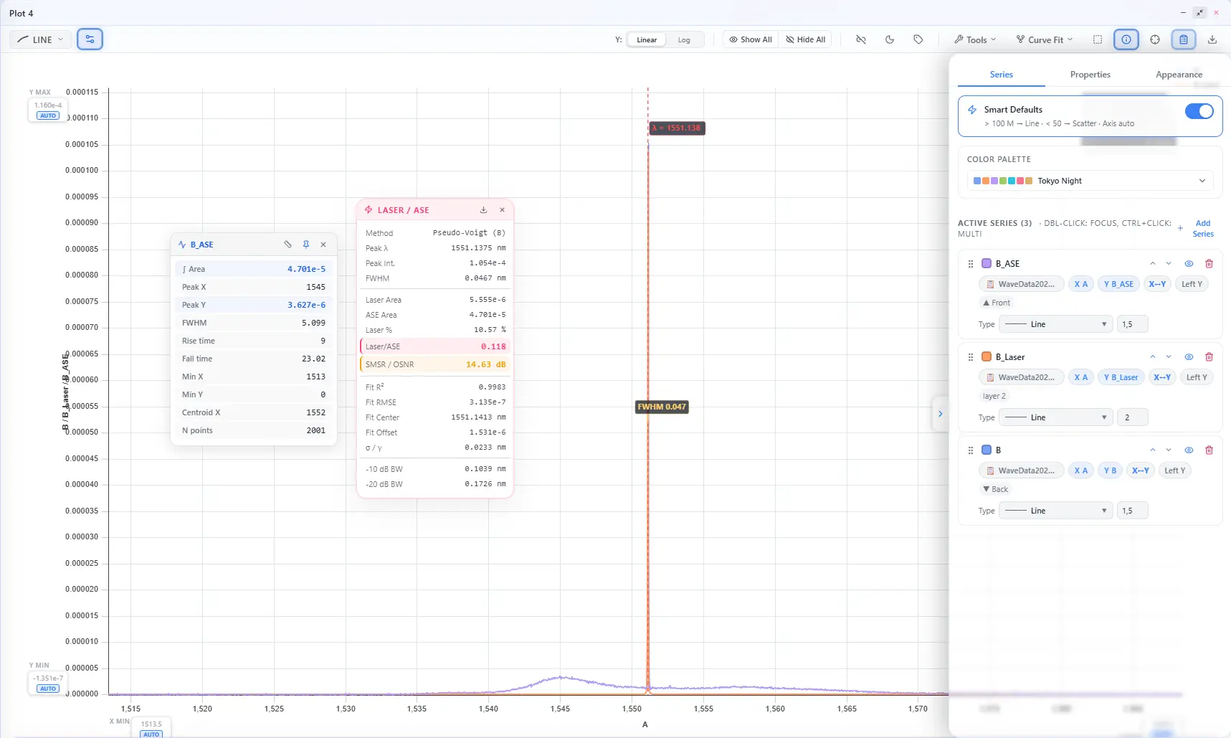The height and width of the screenshot is (738, 1231).
Task: Click the Back layer button for B
Action: pos(995,489)
